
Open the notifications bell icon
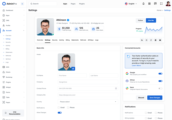point(143,4)
